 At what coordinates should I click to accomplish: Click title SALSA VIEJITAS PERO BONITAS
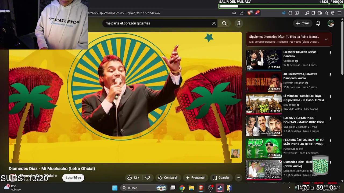coord(304,120)
